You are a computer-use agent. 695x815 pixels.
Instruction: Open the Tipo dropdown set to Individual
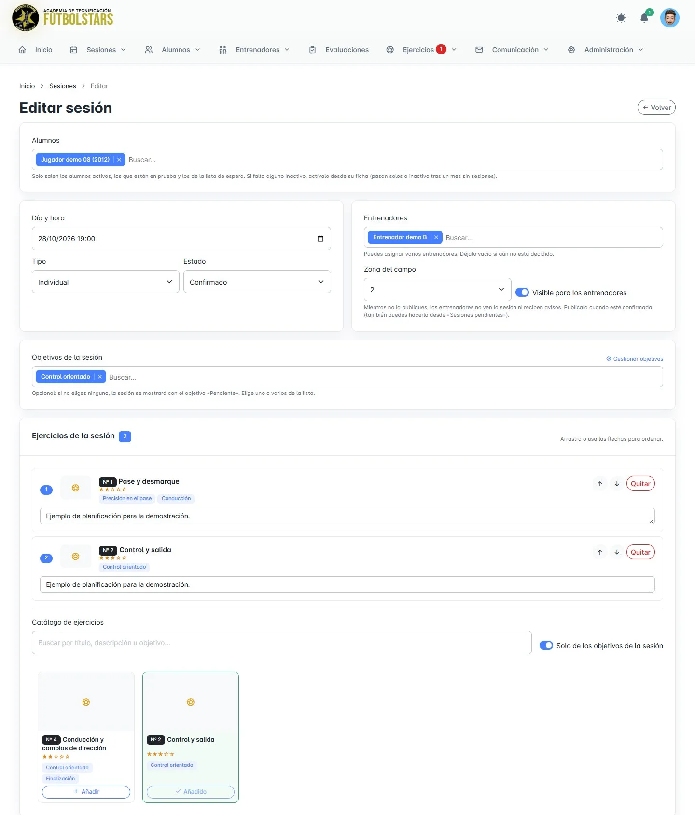tap(106, 282)
